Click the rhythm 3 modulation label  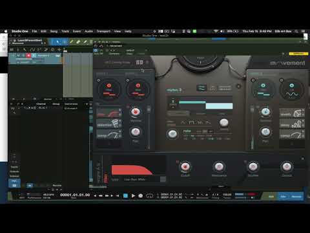pos(174,90)
